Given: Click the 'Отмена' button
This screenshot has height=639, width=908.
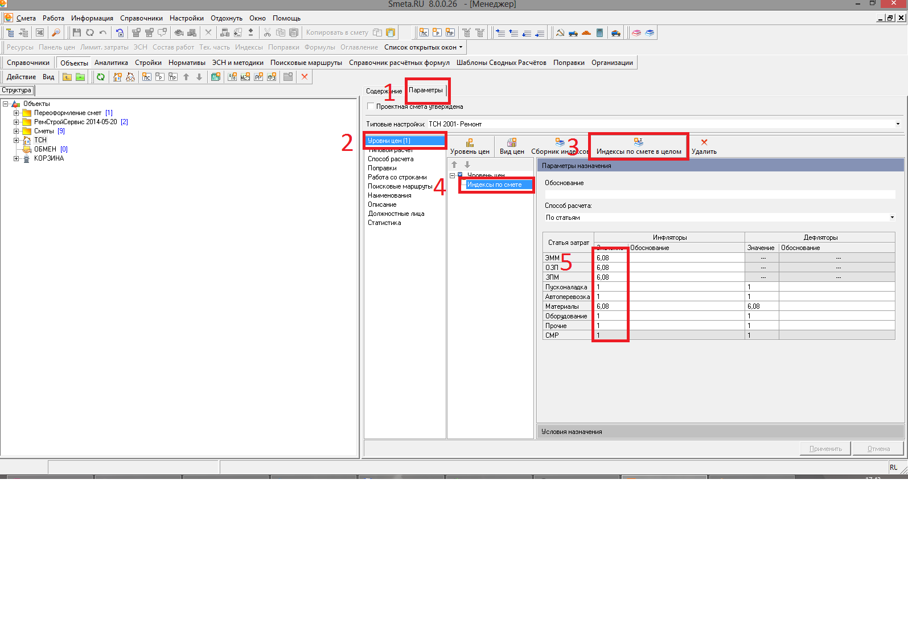Looking at the screenshot, I should [878, 449].
